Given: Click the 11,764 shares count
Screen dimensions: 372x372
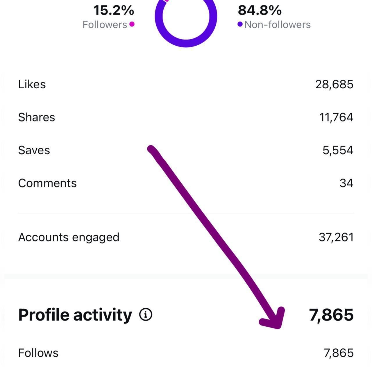Looking at the screenshot, I should coord(336,117).
